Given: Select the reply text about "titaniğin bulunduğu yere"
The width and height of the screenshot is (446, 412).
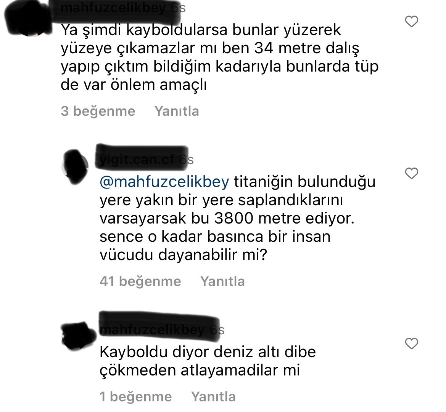Looking at the screenshot, I should (238, 218).
